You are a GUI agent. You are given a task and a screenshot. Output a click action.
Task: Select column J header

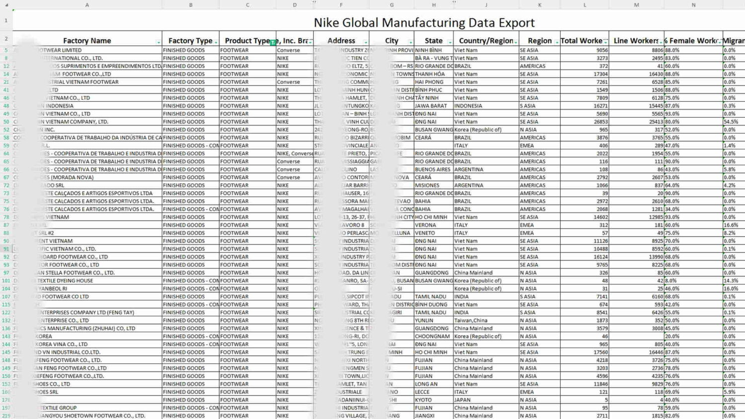486,5
